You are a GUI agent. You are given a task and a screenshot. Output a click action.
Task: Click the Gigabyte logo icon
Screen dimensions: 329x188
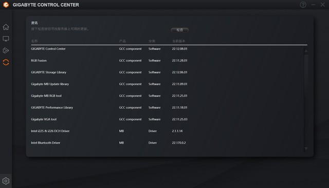coord(6,5)
